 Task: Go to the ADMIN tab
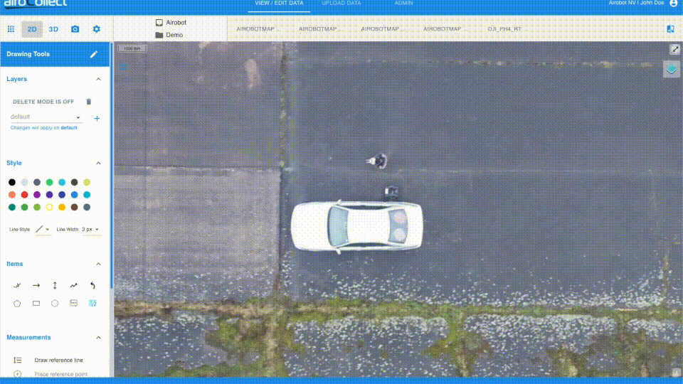pos(403,4)
